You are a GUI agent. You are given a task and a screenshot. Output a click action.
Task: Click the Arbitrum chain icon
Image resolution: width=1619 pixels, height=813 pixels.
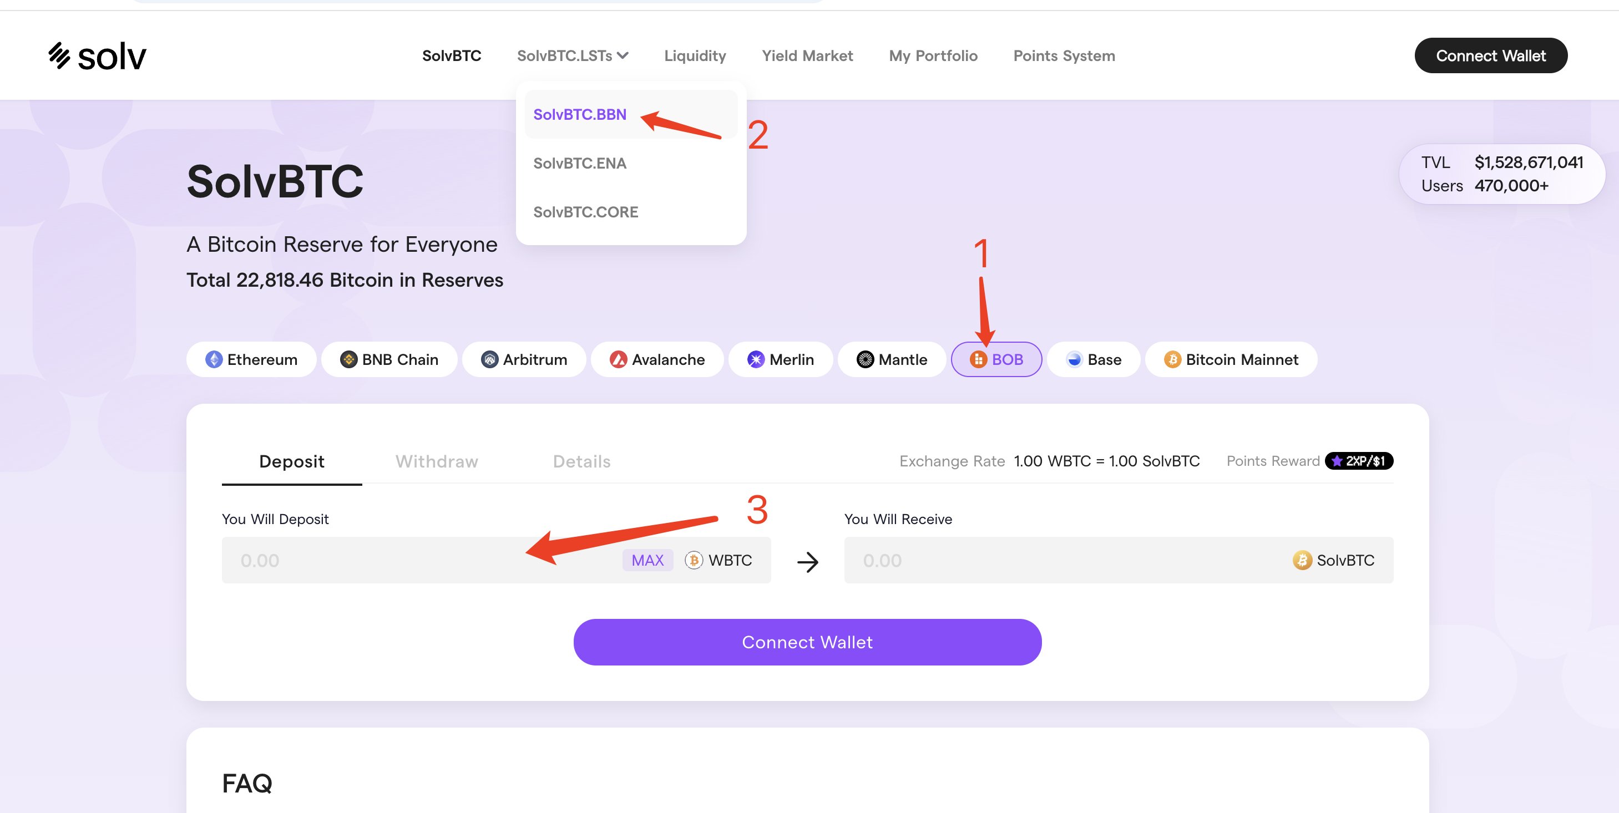(x=489, y=359)
